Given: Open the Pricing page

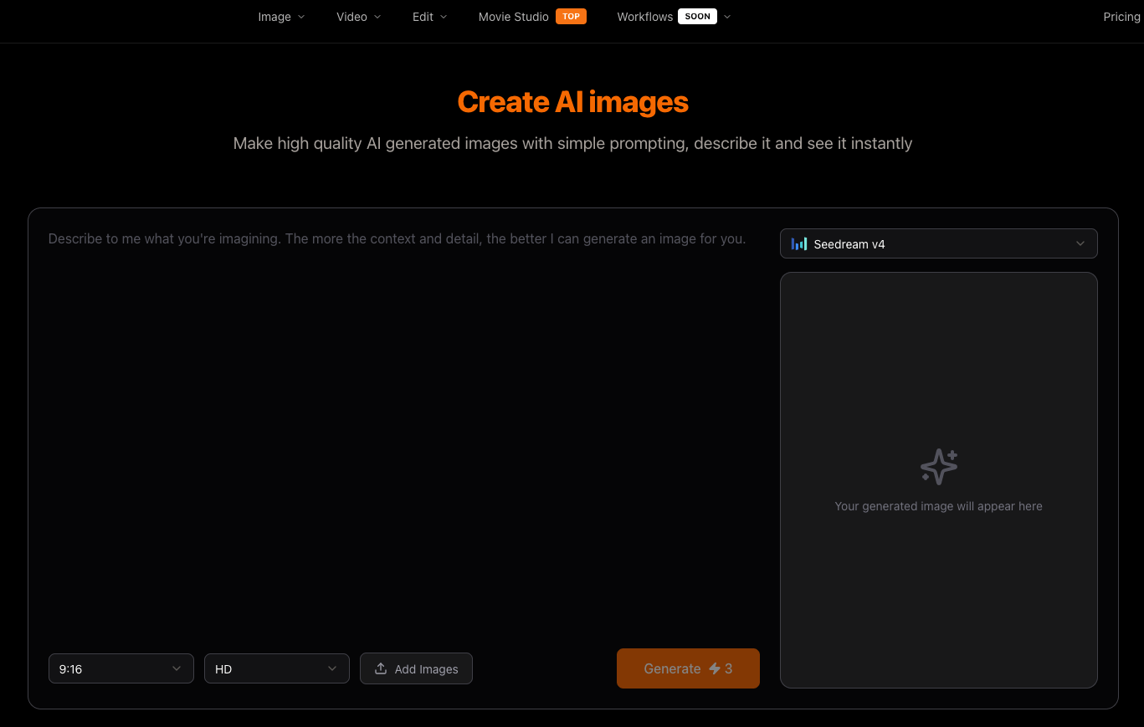Looking at the screenshot, I should 1121,16.
